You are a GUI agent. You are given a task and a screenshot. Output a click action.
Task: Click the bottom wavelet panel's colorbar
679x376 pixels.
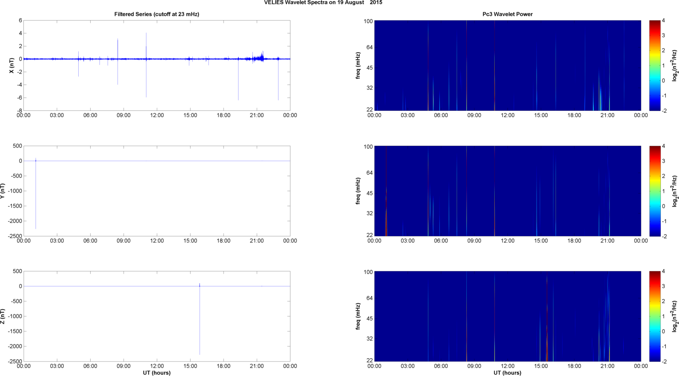655,316
